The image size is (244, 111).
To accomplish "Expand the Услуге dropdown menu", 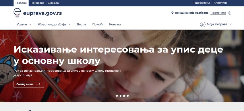I will point(24,24).
